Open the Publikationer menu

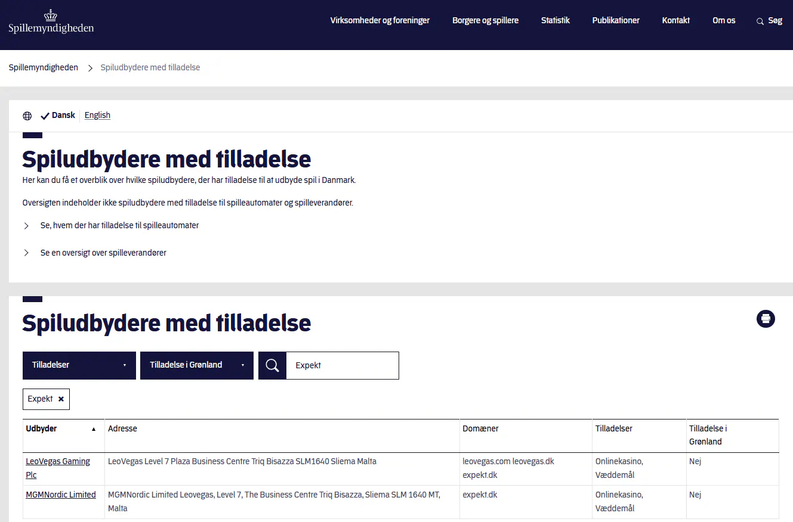point(616,20)
